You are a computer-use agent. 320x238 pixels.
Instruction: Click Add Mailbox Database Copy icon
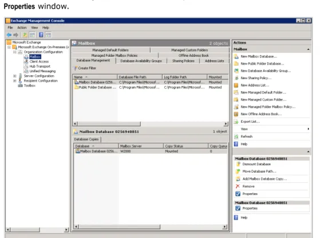[x=238, y=179]
